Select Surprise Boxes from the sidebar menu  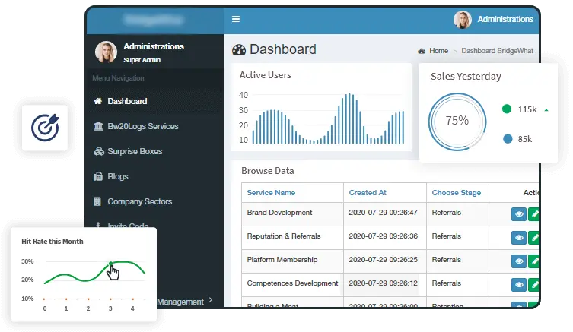tap(134, 151)
